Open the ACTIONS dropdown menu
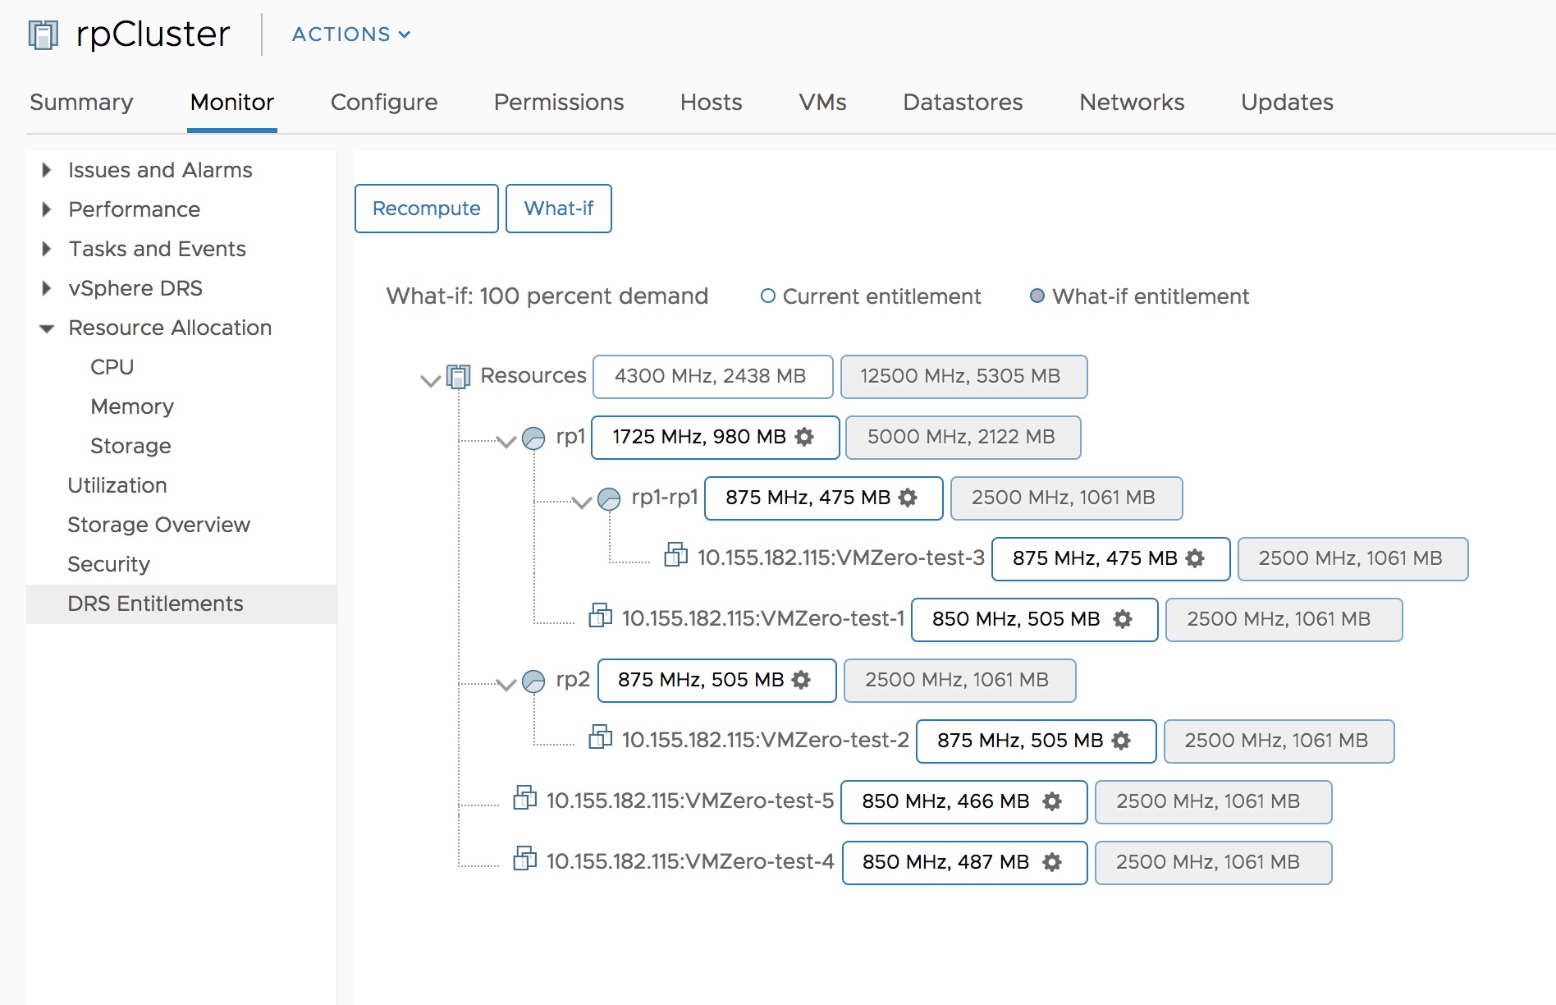This screenshot has width=1556, height=1005. pos(351,34)
